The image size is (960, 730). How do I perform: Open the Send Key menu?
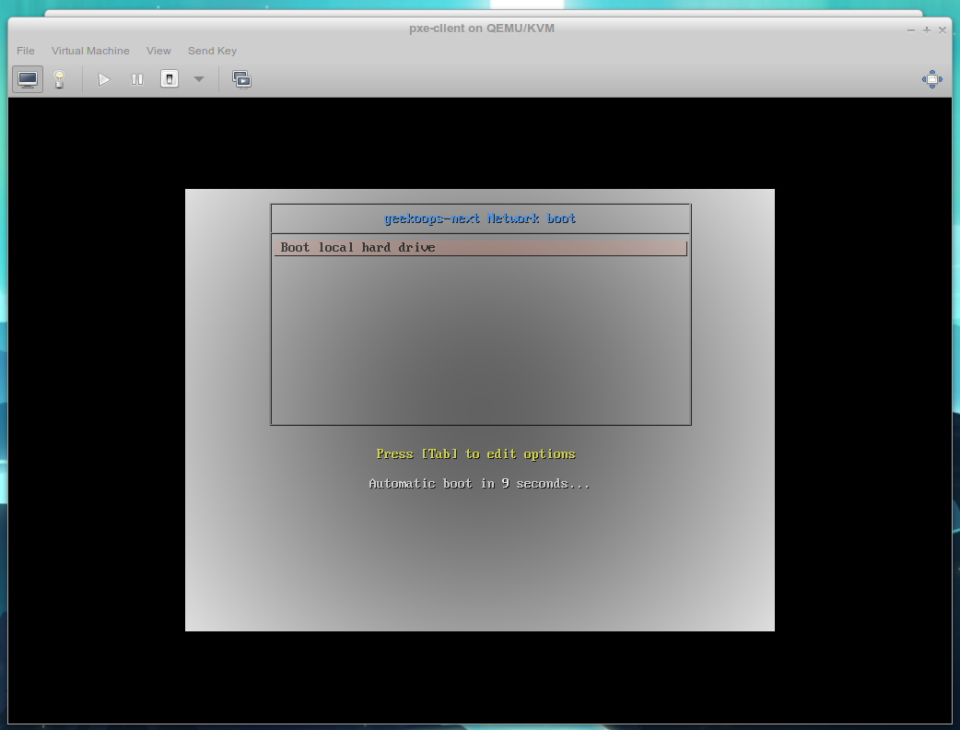[x=212, y=51]
